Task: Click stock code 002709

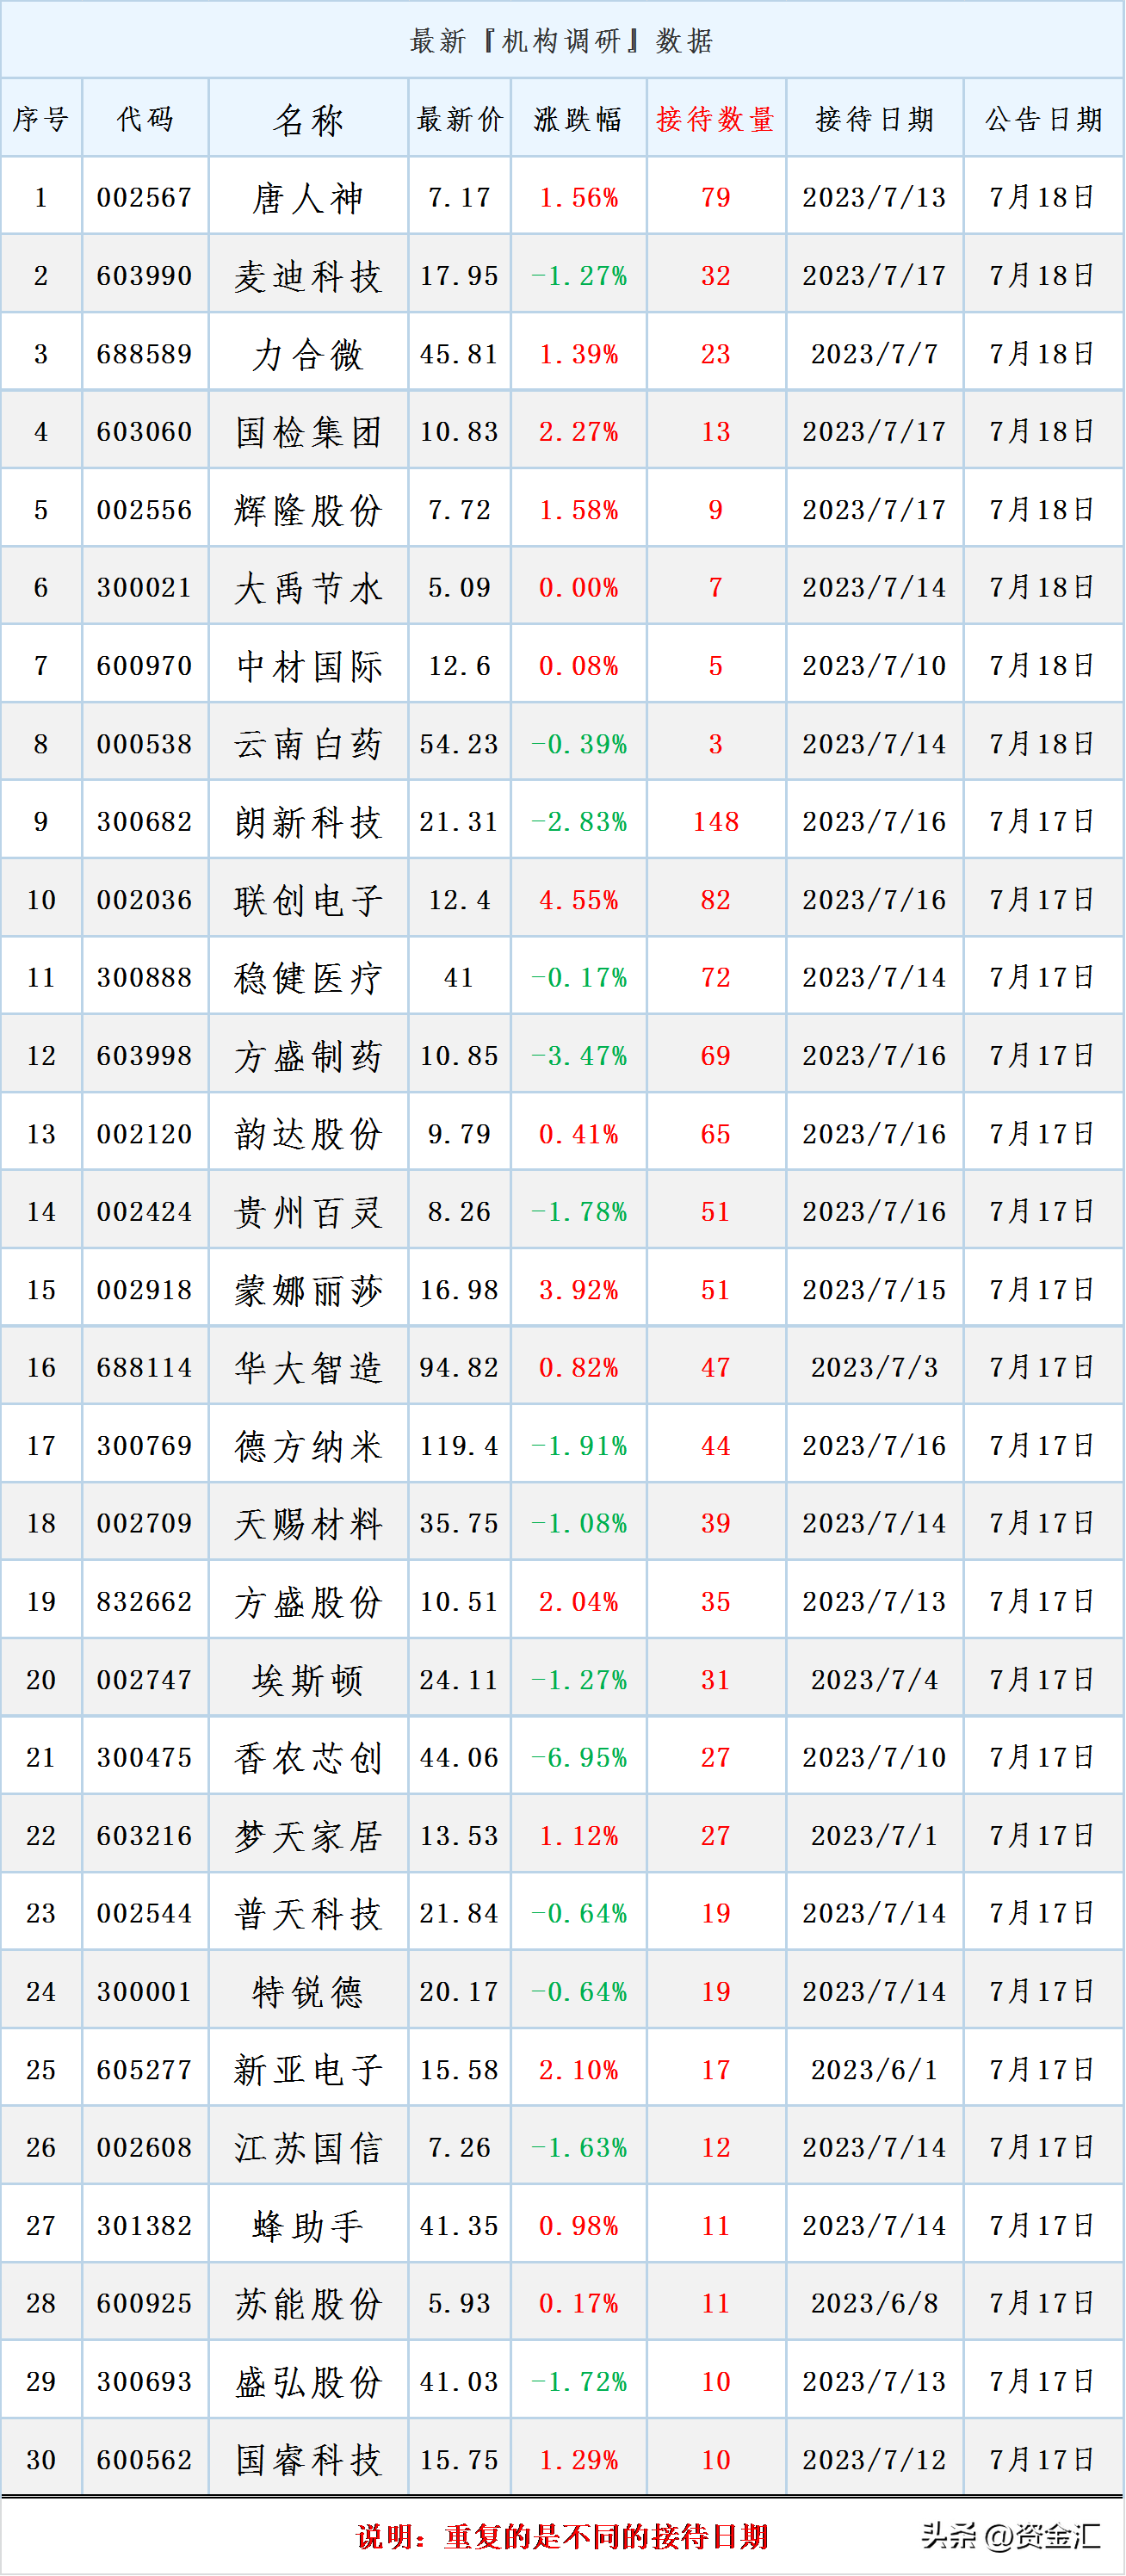Action: (145, 1524)
